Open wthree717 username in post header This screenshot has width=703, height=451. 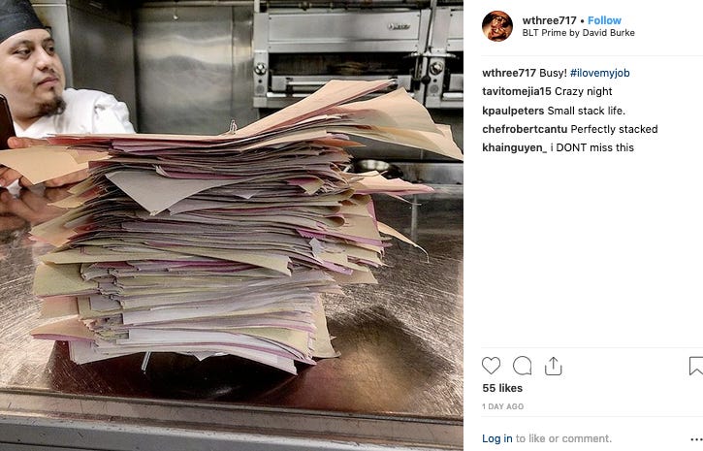[x=549, y=20]
